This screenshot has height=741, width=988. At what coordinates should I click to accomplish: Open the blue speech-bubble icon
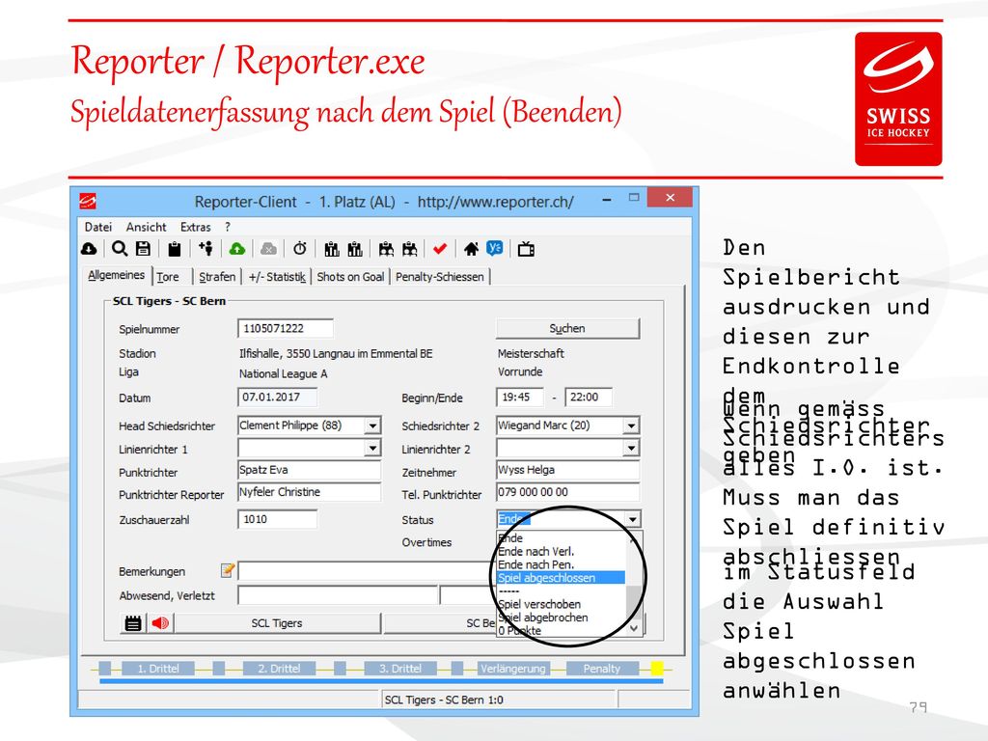[x=495, y=249]
